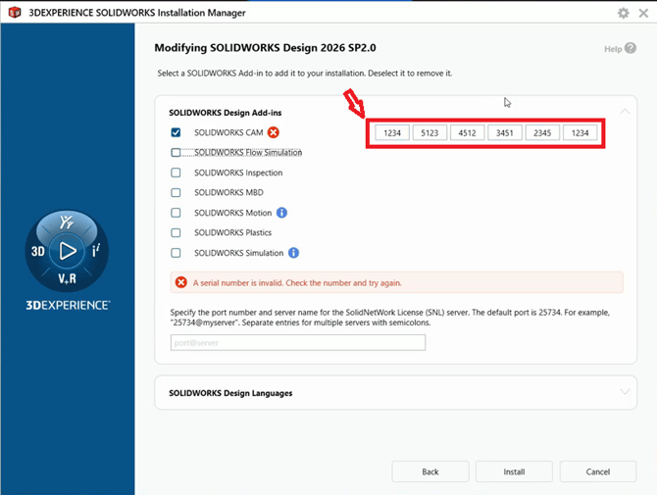Click the V+R quadrant of the compass
657x495 pixels.
(67, 278)
